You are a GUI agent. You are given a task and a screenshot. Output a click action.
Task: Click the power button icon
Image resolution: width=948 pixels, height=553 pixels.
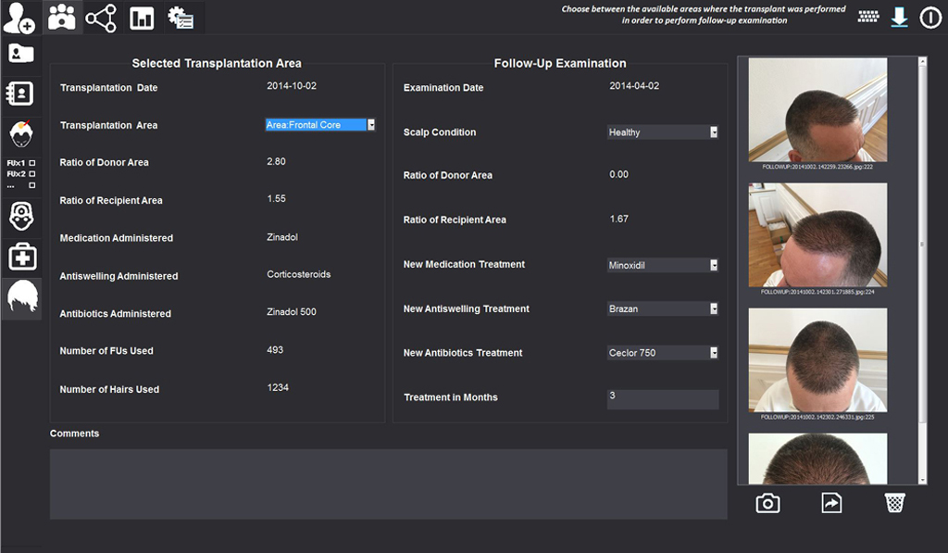929,18
